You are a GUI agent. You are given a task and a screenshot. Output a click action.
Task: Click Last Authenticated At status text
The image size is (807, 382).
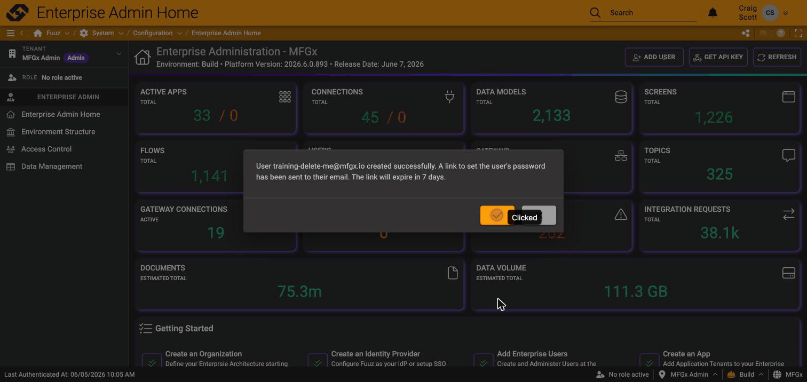click(69, 375)
